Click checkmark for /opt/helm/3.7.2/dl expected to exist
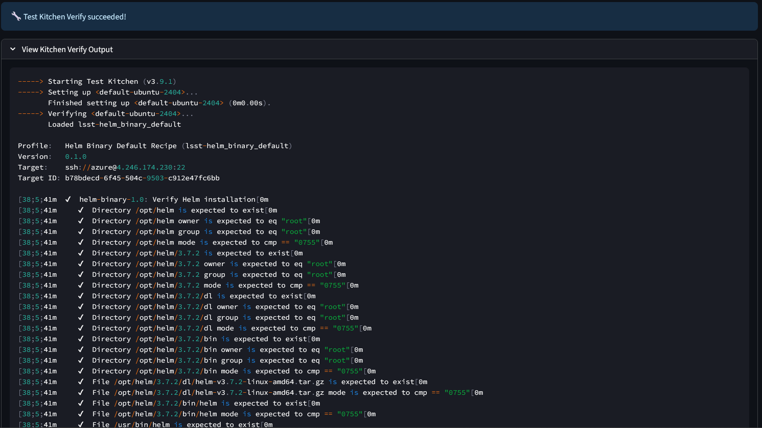The height and width of the screenshot is (428, 762). (81, 296)
